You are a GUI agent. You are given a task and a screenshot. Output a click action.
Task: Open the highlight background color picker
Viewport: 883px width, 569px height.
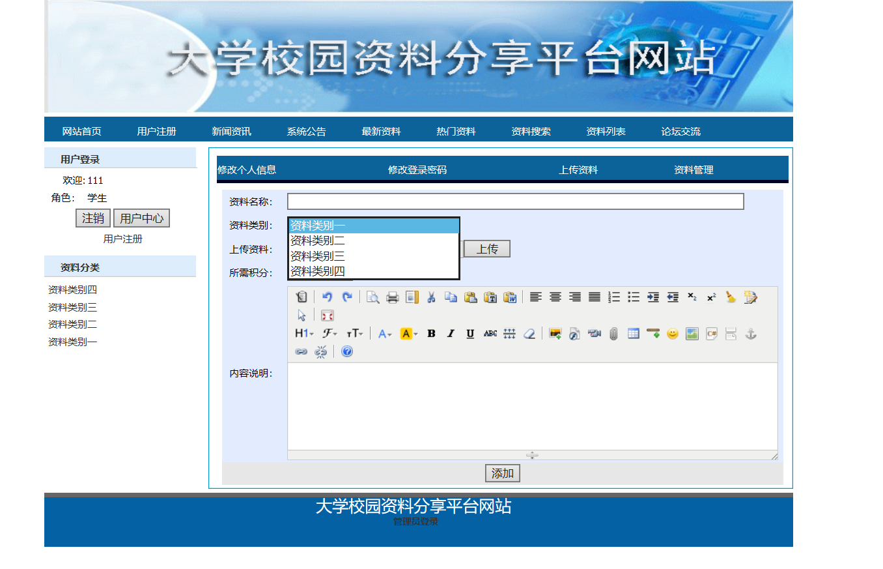[409, 334]
